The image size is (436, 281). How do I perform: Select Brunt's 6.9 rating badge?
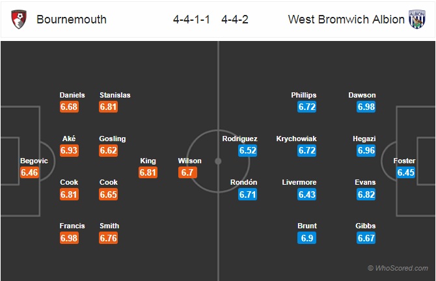point(307,238)
